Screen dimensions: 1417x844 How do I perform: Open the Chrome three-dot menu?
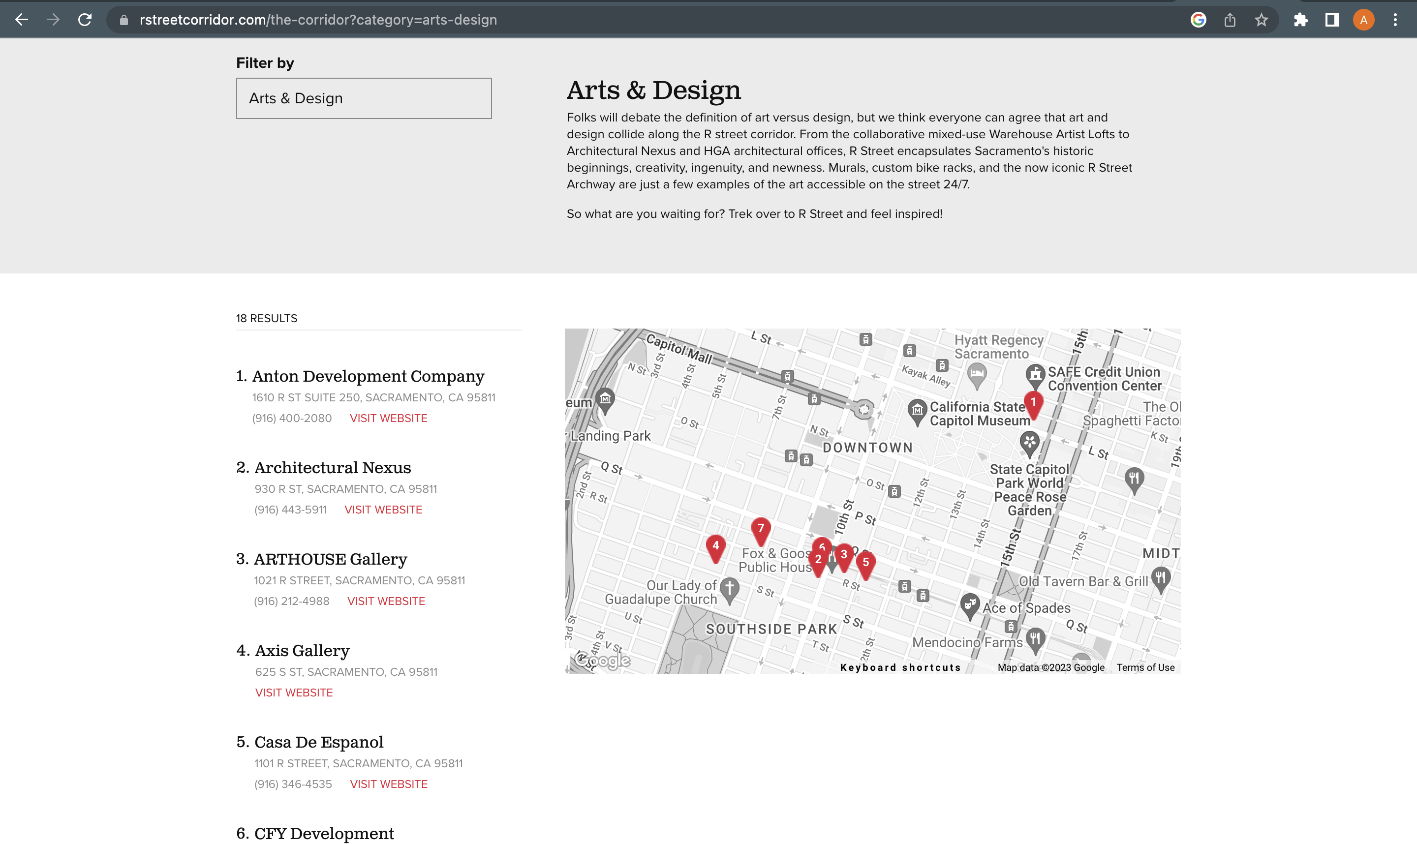point(1395,20)
